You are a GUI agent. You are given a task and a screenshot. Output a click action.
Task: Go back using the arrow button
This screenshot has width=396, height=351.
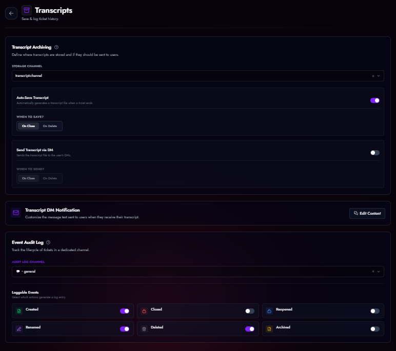coord(11,13)
